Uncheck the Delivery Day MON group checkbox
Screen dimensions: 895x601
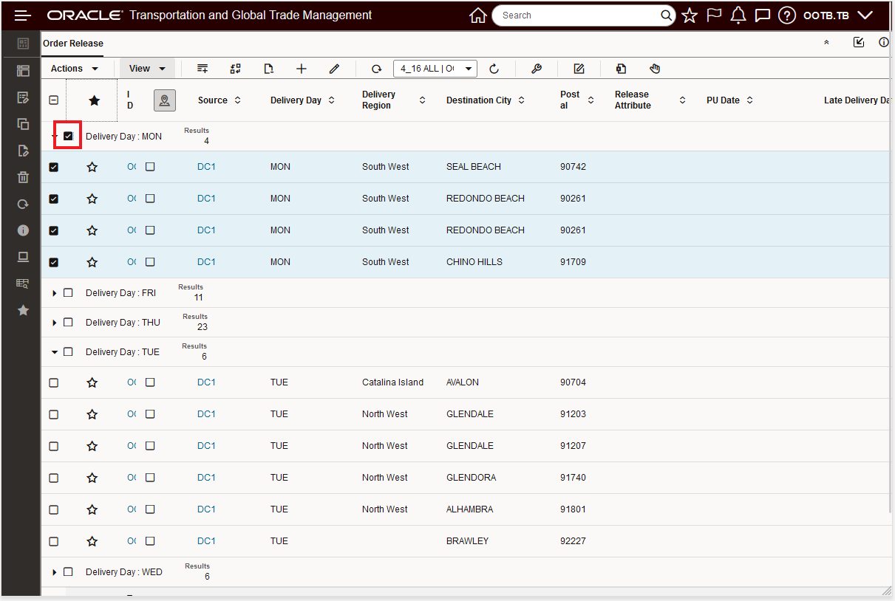68,136
